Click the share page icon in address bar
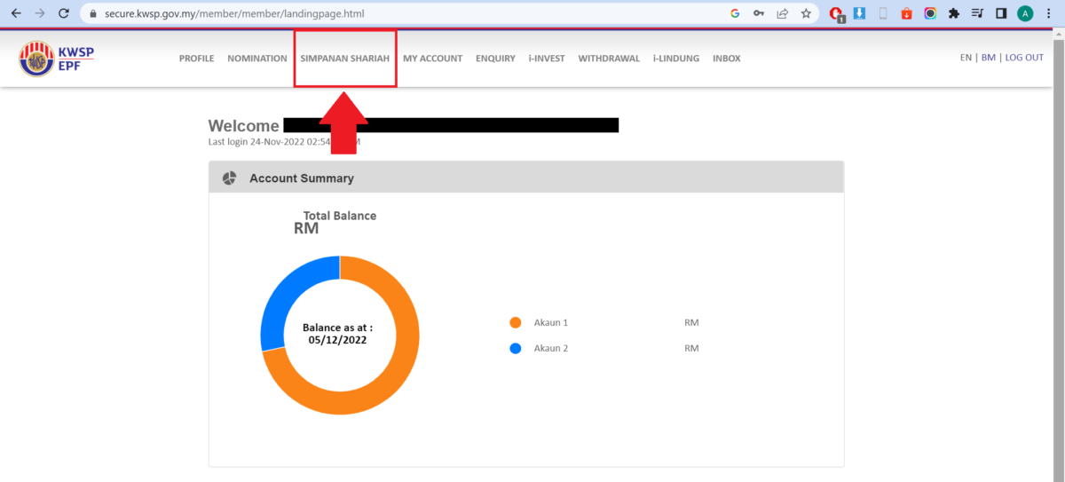The image size is (1065, 482). [783, 13]
